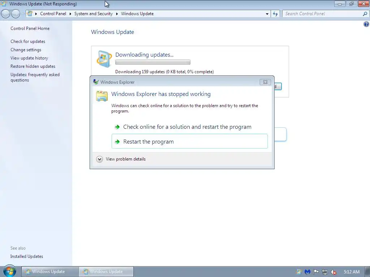The image size is (370, 277).
Task: Click the Windows Update shield icon
Action: [x=104, y=59]
